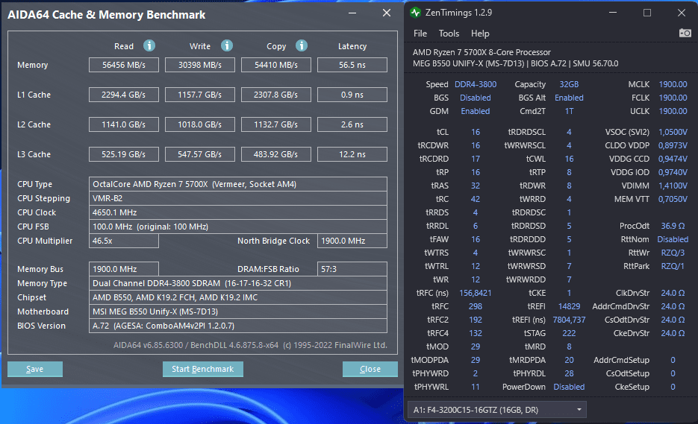The image size is (698, 424).
Task: Click the Save button in AIDA64
Action: [x=35, y=369]
